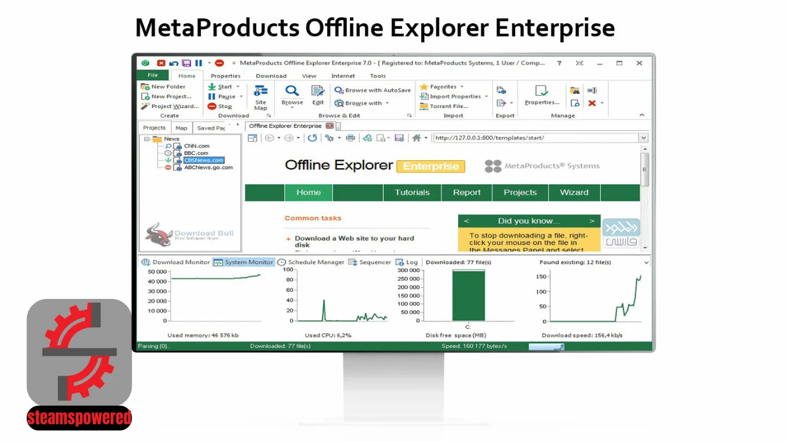787x442 pixels.
Task: Click New Project... button
Action: coord(167,96)
